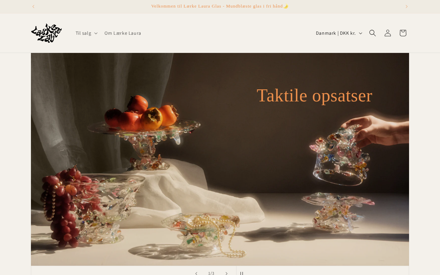Open the Om Lærke Laura page
The height and width of the screenshot is (275, 440).
[x=123, y=33]
